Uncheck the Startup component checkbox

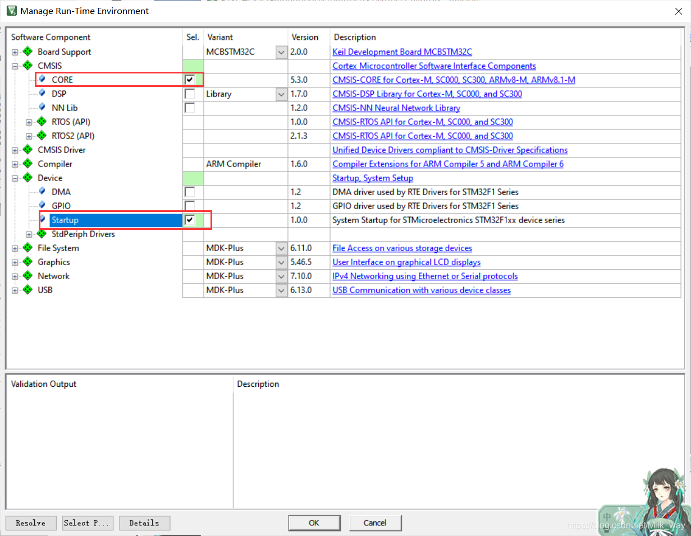[190, 220]
